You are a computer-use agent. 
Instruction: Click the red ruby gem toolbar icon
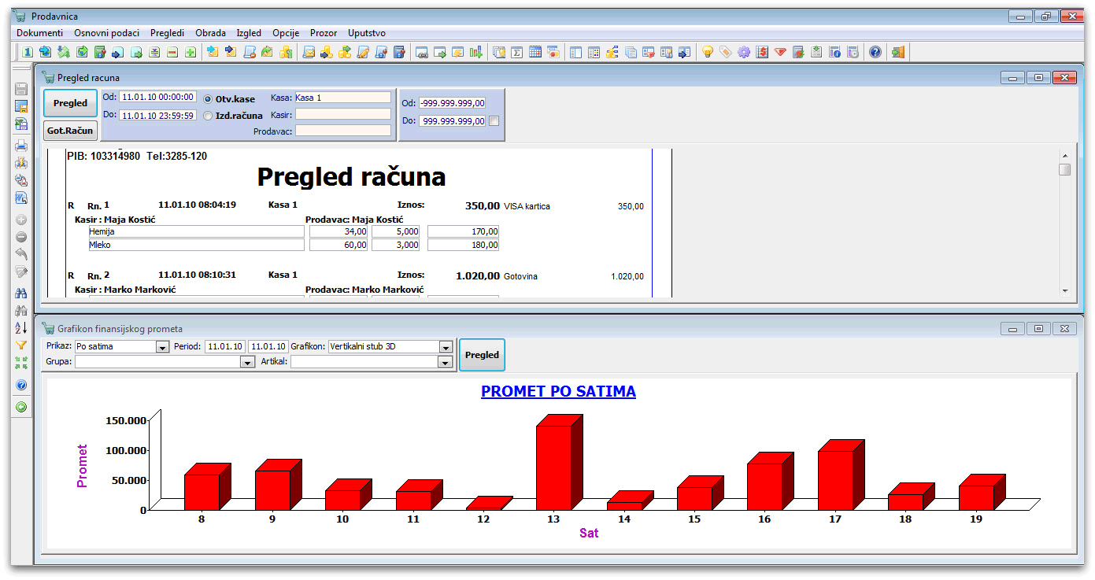pyautogui.click(x=780, y=52)
